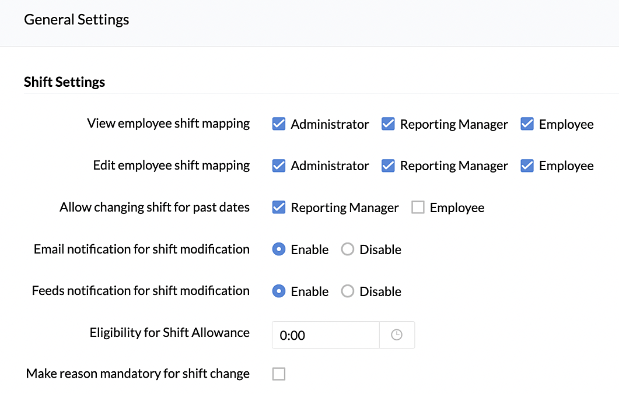The image size is (619, 394).
Task: Check Employee for changing shift for past dates
Action: 418,207
